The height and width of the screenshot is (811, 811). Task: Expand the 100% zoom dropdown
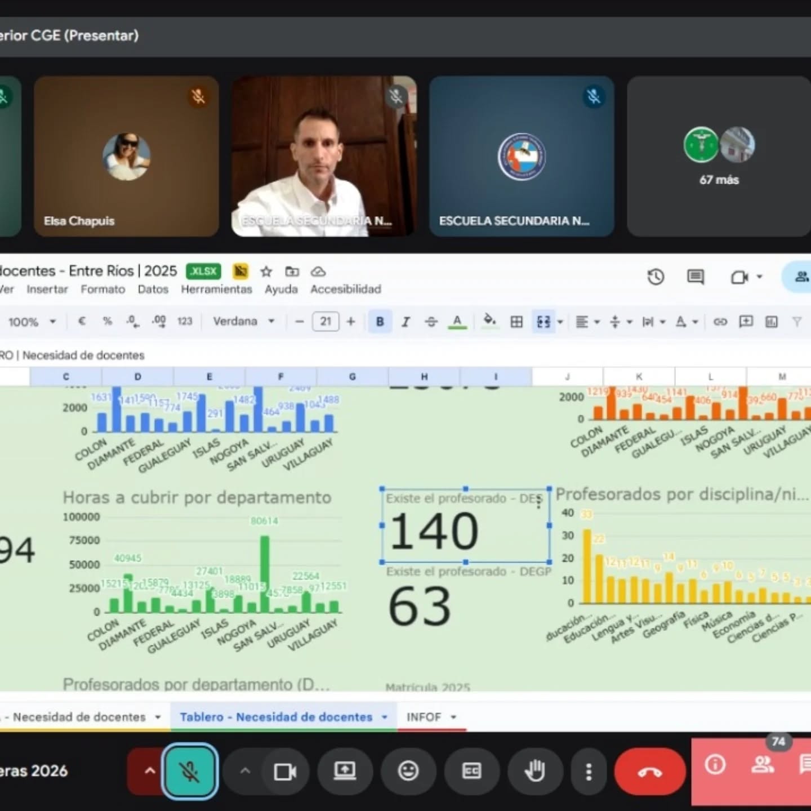pos(32,322)
